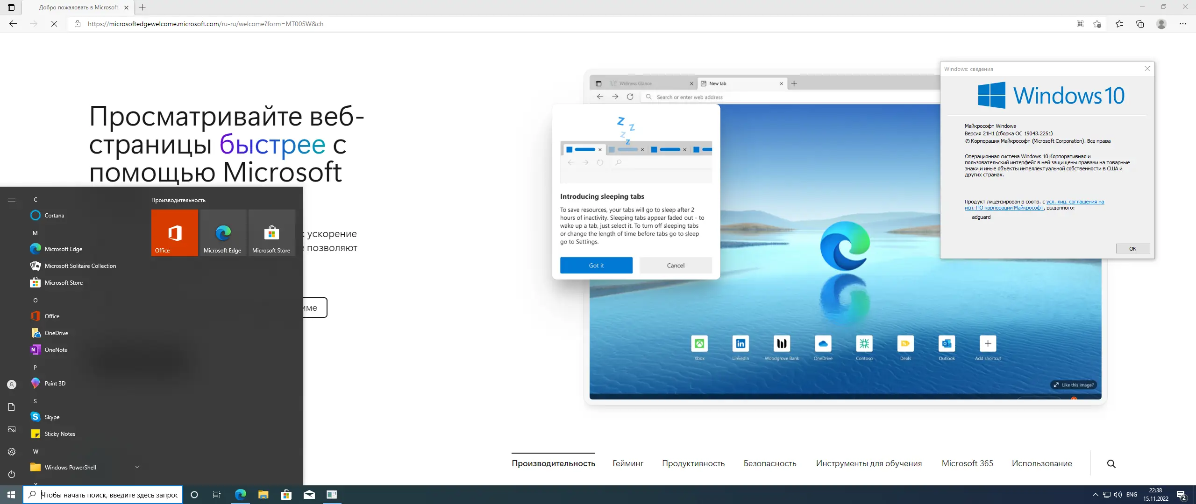
Task: Add this page to favorites
Action: pos(1097,24)
